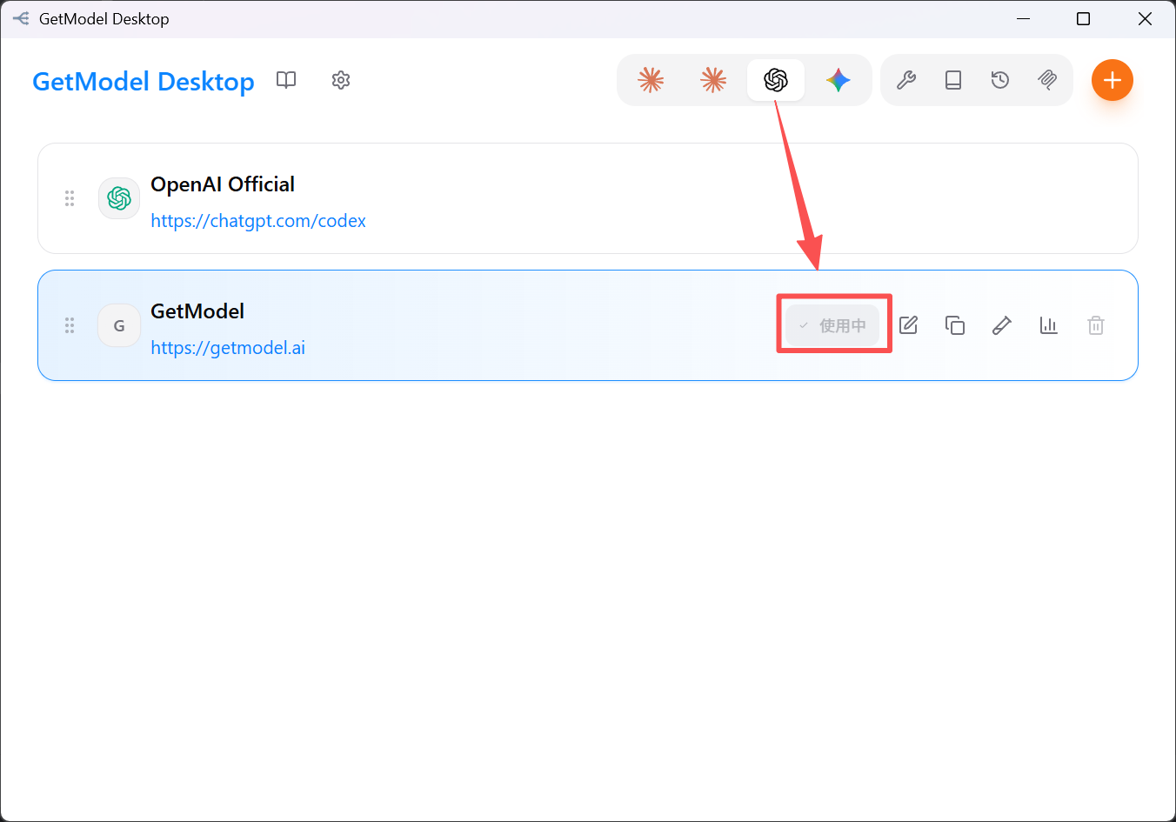
Task: Switch to the Gemini sparkle tab
Action: [839, 80]
